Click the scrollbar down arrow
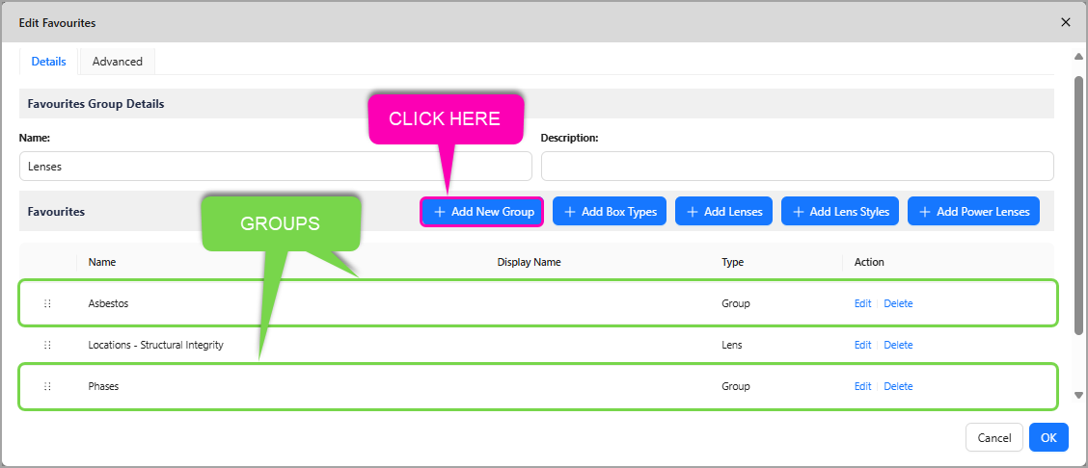 [x=1078, y=395]
